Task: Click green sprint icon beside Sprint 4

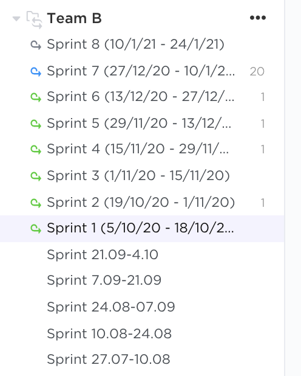Action: (36, 150)
